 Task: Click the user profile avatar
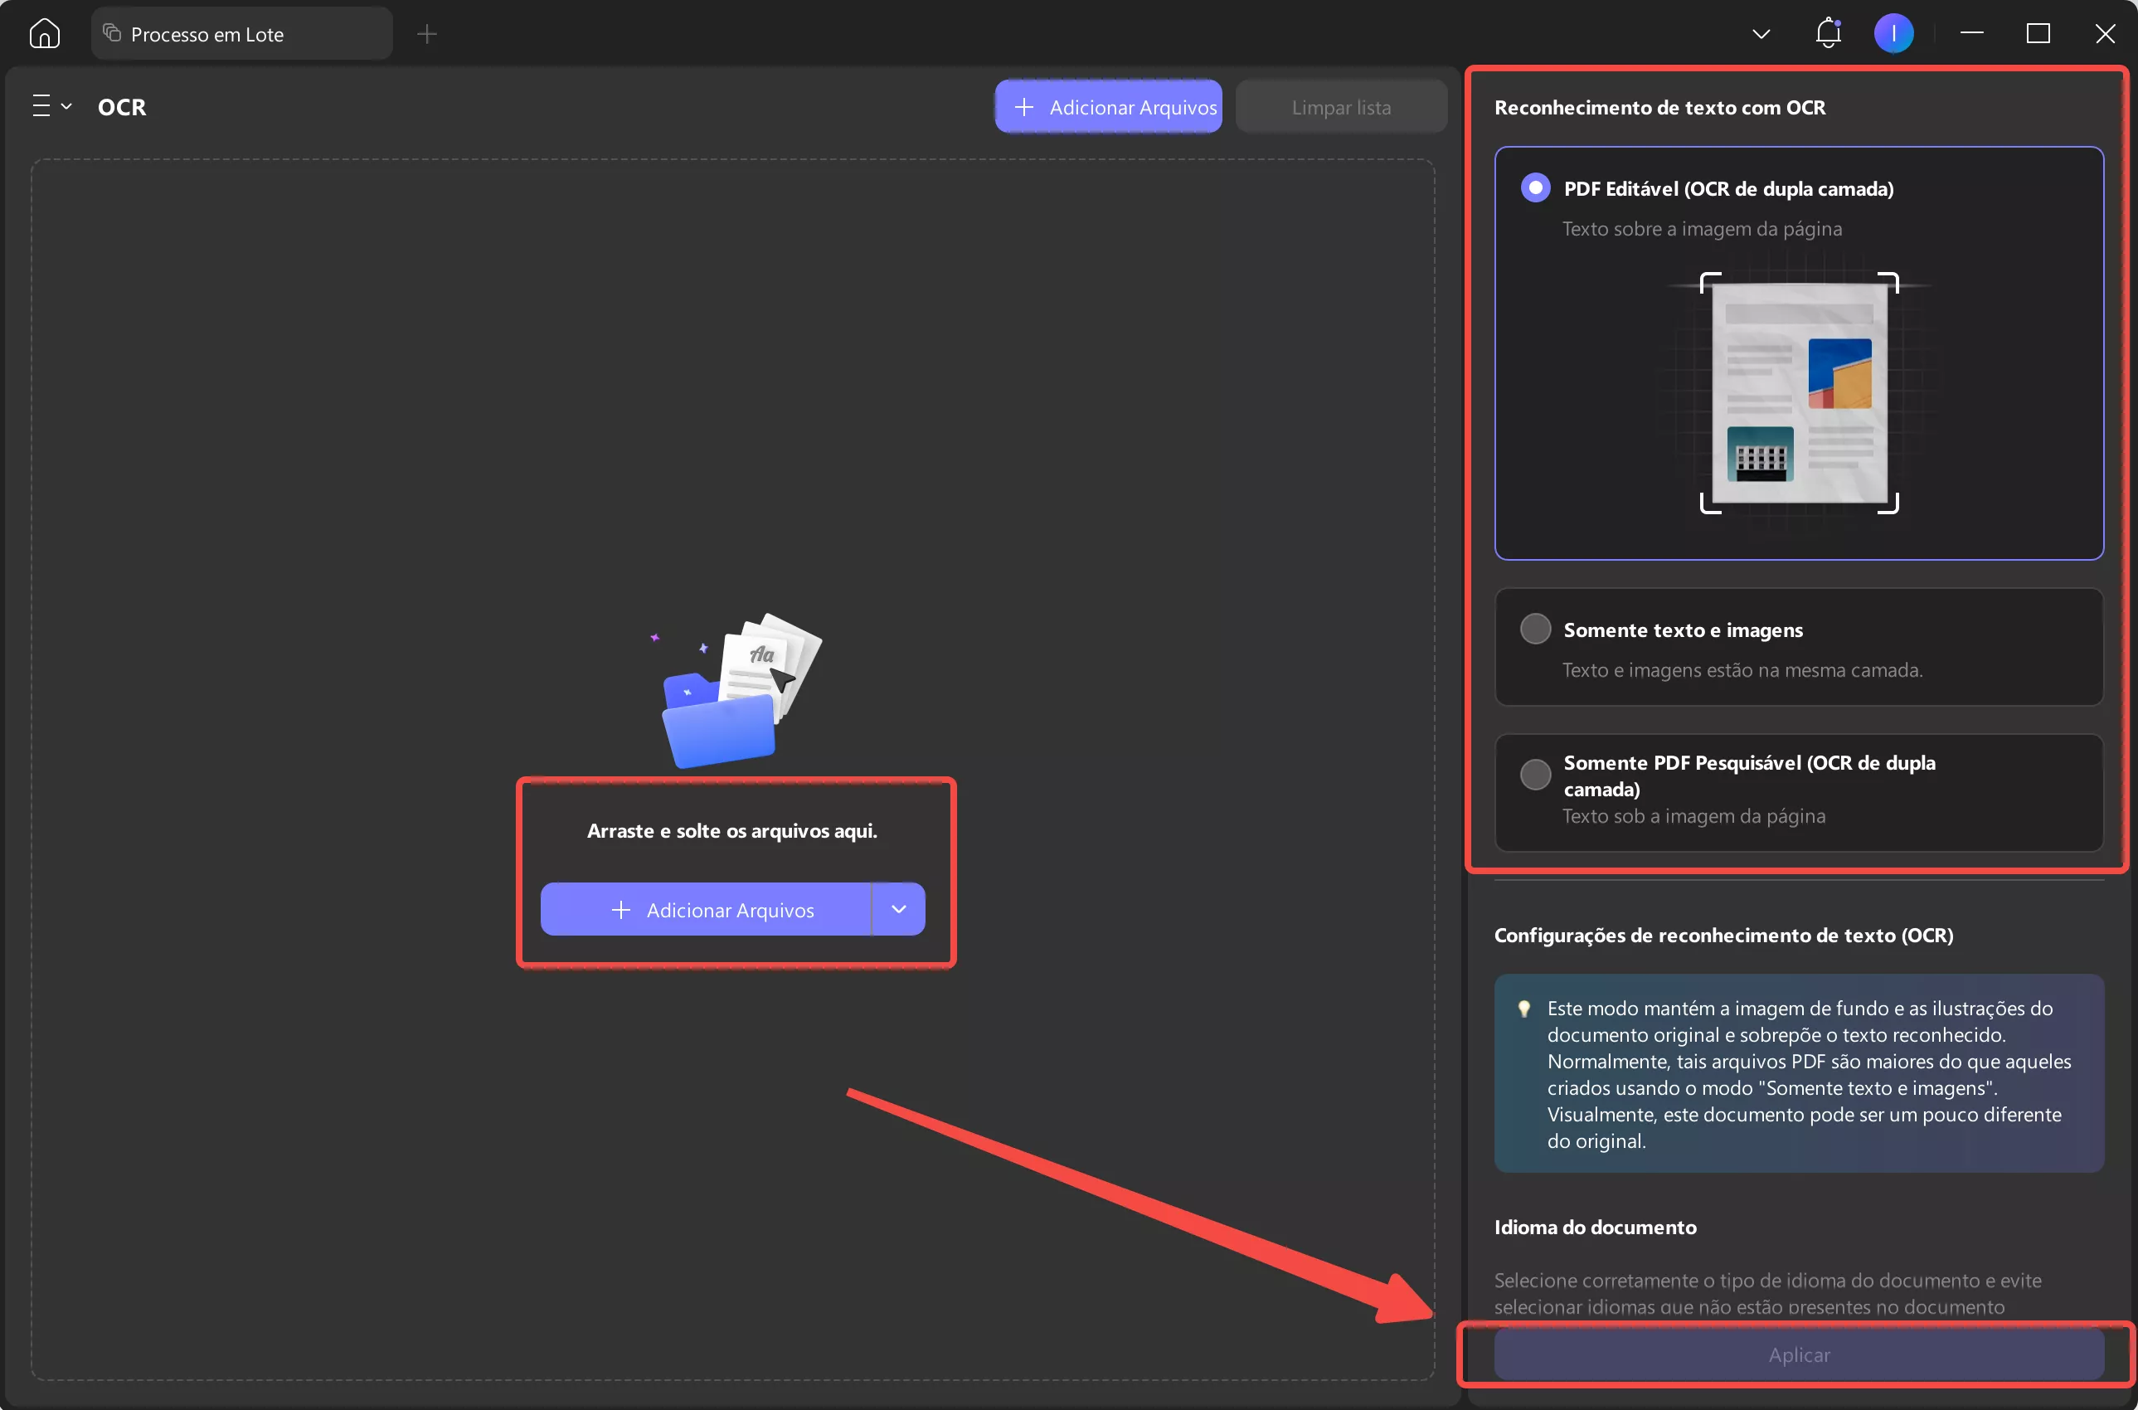[x=1893, y=34]
